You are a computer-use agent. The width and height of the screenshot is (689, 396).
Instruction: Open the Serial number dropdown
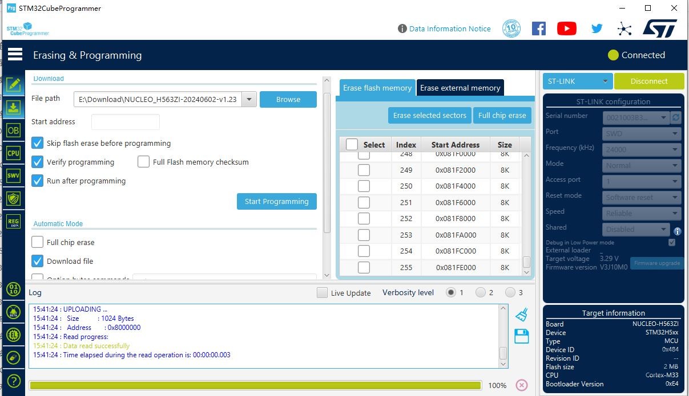click(636, 117)
